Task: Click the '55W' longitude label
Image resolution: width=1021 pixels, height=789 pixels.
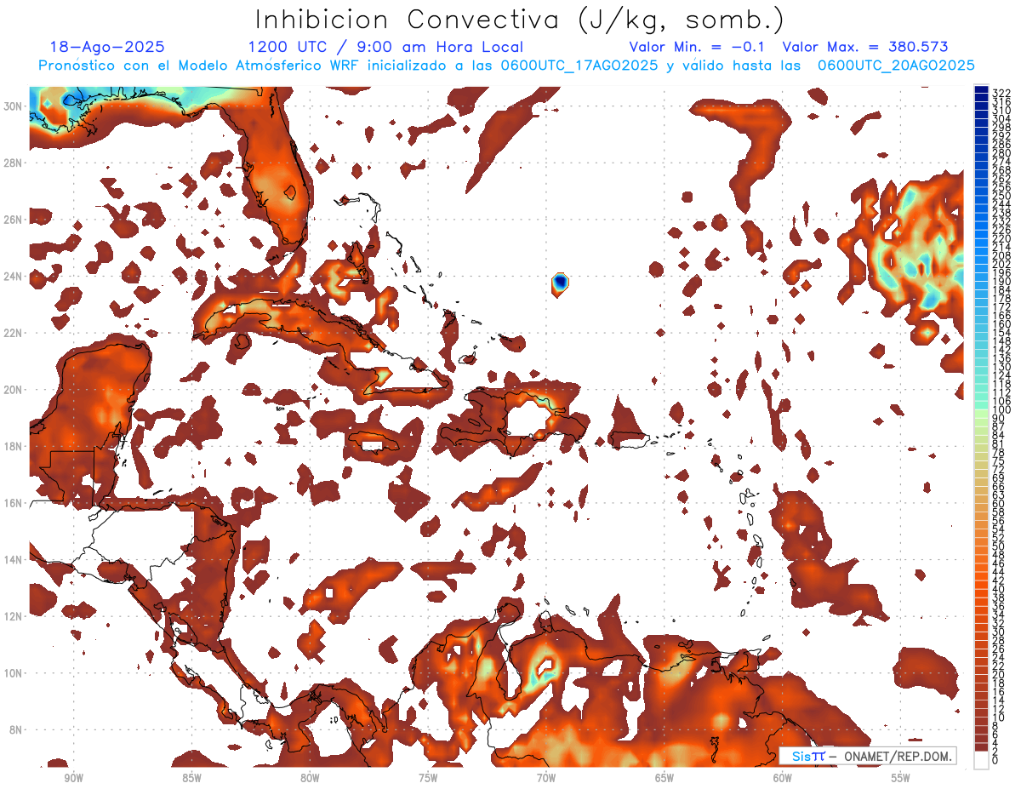Action: tap(901, 777)
